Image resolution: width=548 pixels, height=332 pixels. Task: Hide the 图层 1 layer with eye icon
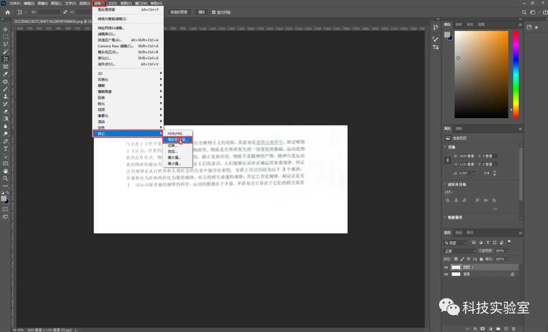pos(447,267)
